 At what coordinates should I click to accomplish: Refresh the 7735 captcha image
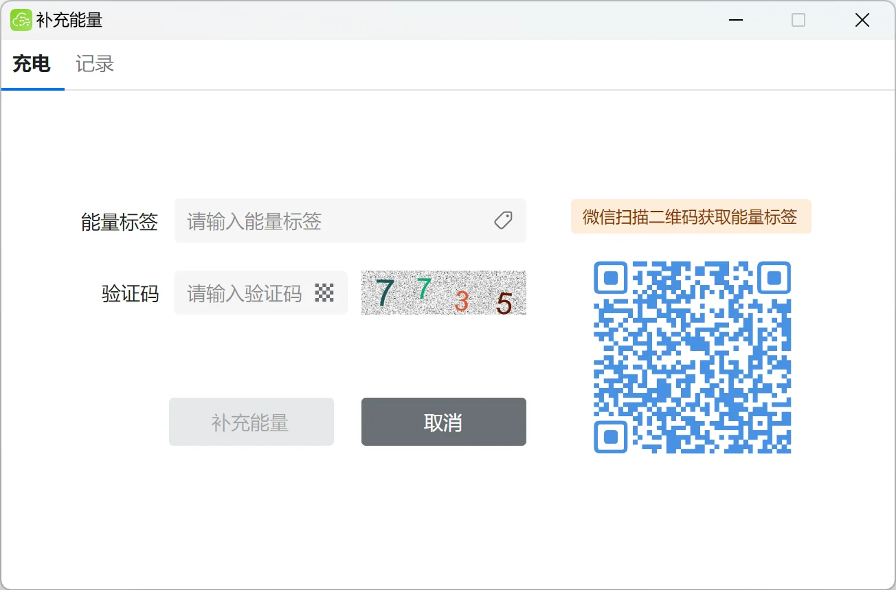[x=444, y=293]
